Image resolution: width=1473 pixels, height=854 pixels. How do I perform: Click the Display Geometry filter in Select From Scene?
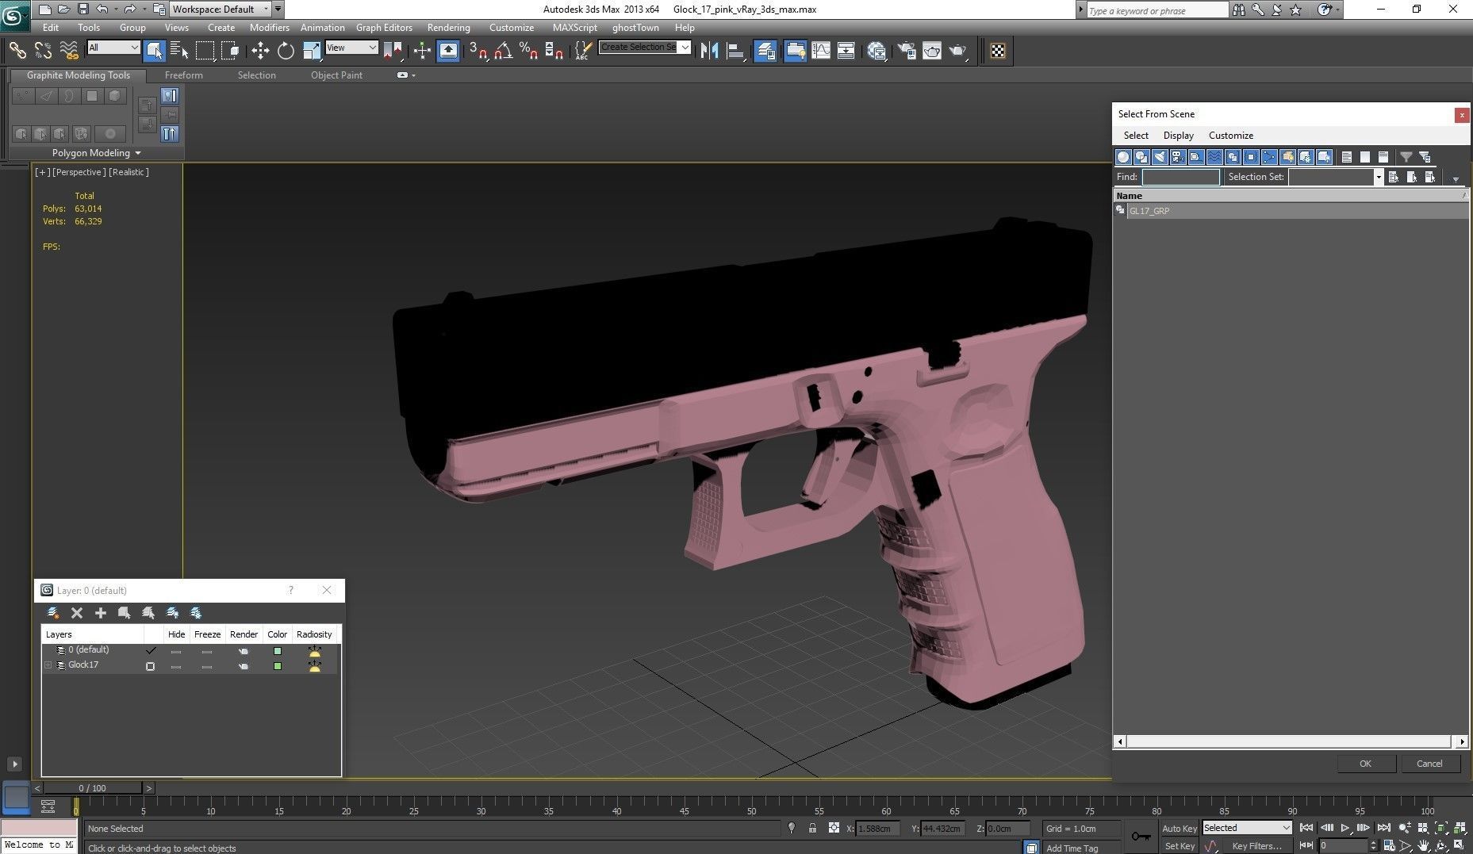click(x=1123, y=157)
